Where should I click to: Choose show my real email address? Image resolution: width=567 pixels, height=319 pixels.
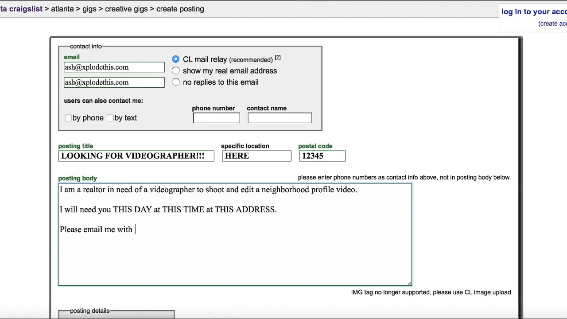(x=176, y=70)
